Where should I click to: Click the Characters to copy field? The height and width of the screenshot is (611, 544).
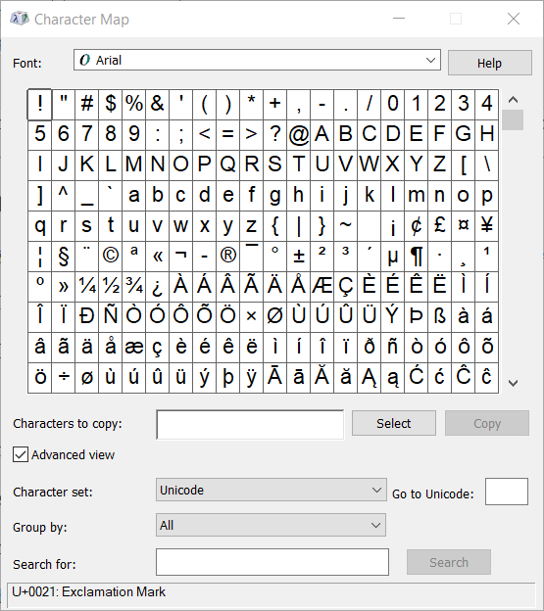250,424
